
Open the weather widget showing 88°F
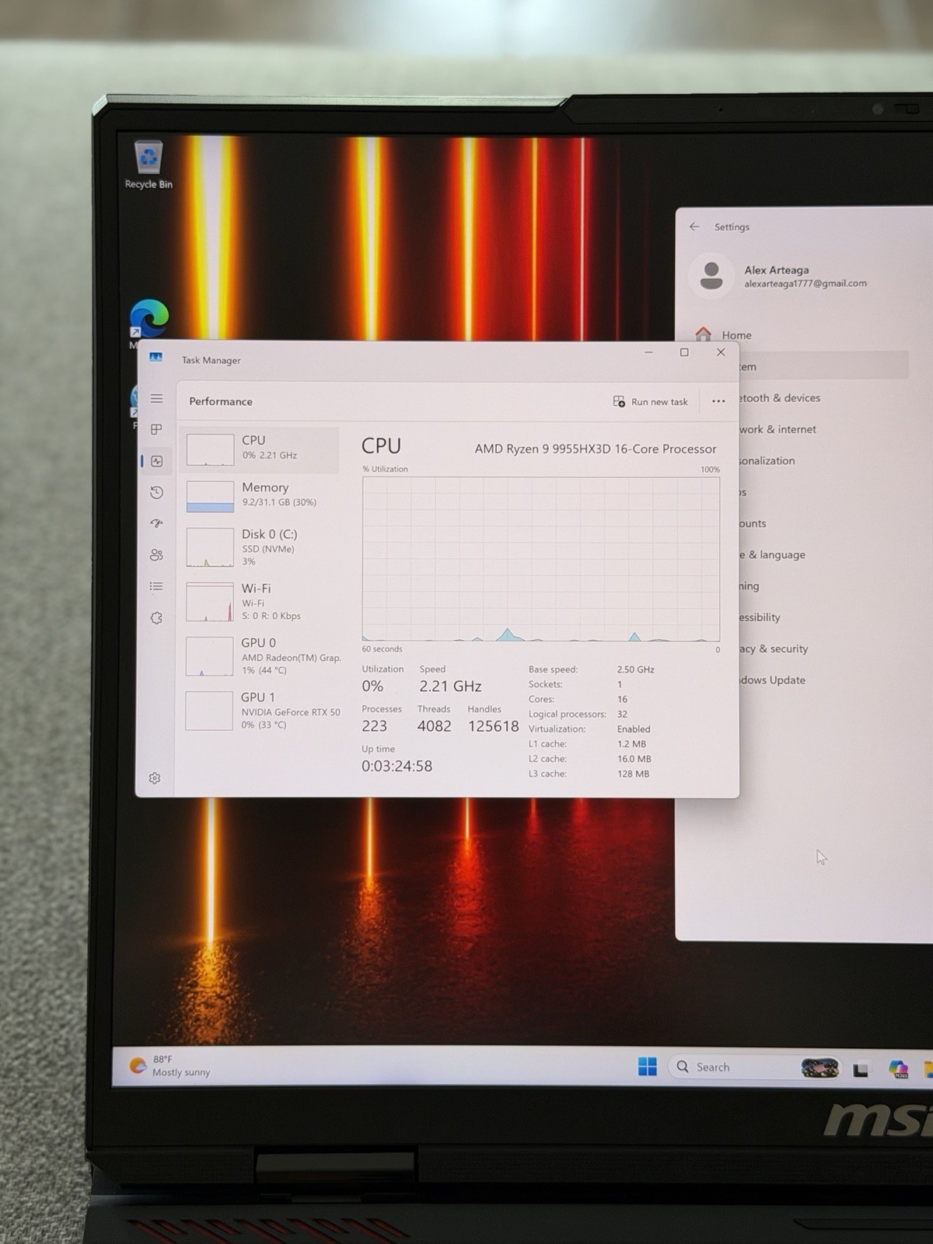tap(169, 1066)
